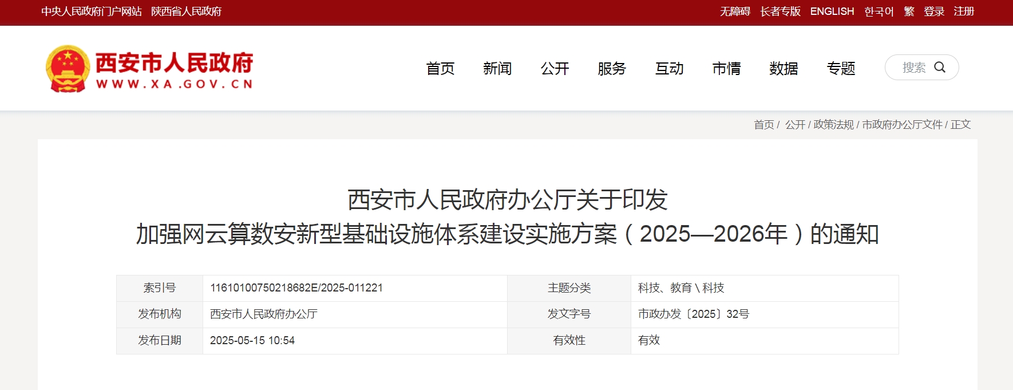Visit 陕西省人民政府 link
Viewport: 1013px width, 390px height.
186,11
